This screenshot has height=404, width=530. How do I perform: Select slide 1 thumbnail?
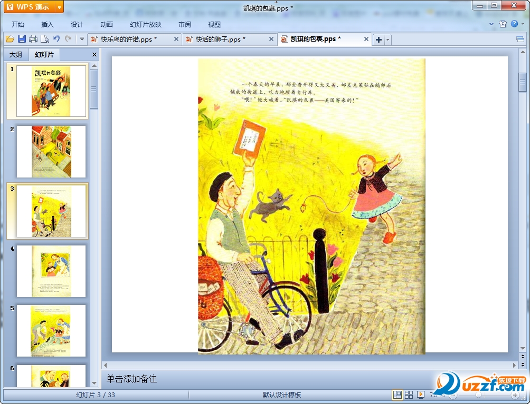(x=51, y=91)
